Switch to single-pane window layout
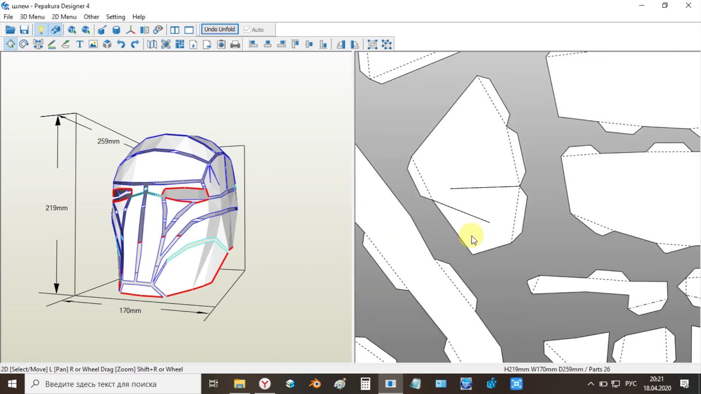The image size is (701, 394). point(189,30)
